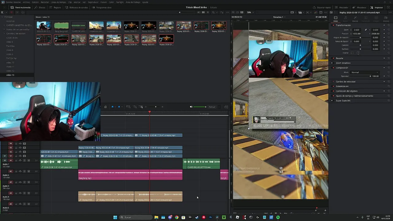This screenshot has height=221, width=393.
Task: Switch to Inspector Archivo tab
Action: tap(386, 19)
